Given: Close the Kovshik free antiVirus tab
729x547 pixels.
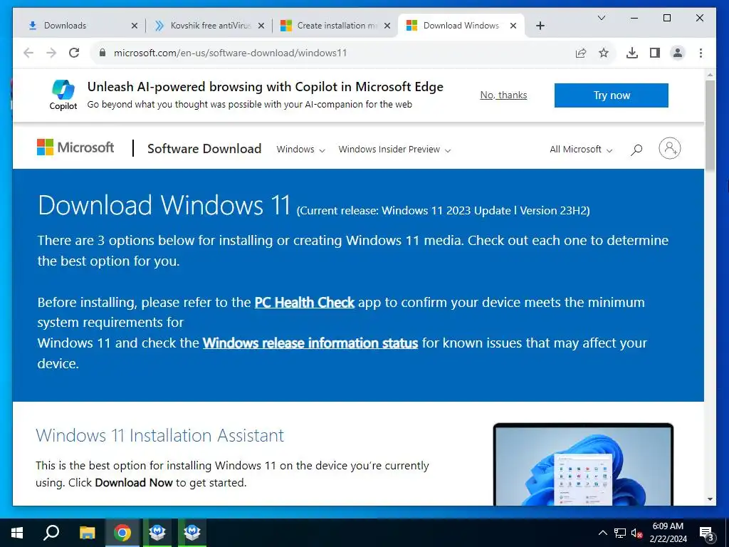Looking at the screenshot, I should [x=261, y=26].
